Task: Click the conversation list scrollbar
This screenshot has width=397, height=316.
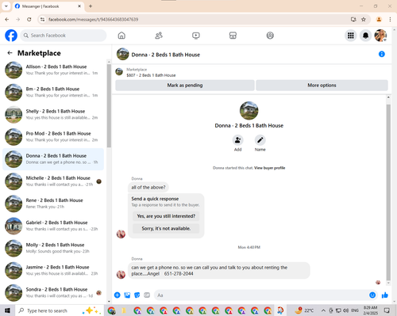Action: 109,105
